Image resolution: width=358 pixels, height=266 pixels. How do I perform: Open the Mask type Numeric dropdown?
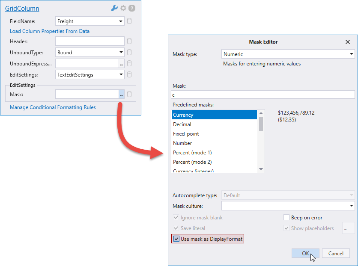pyautogui.click(x=351, y=54)
